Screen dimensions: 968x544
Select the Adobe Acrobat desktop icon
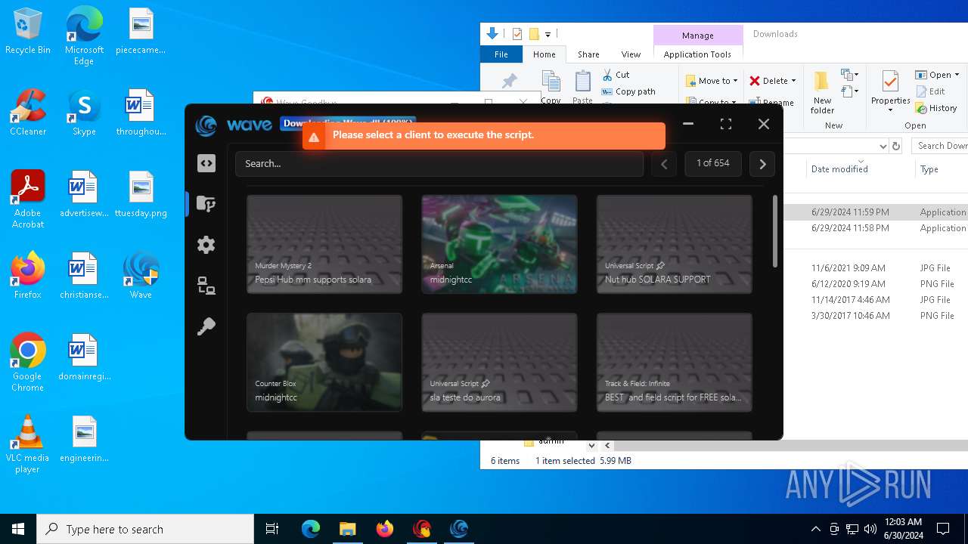tap(28, 200)
